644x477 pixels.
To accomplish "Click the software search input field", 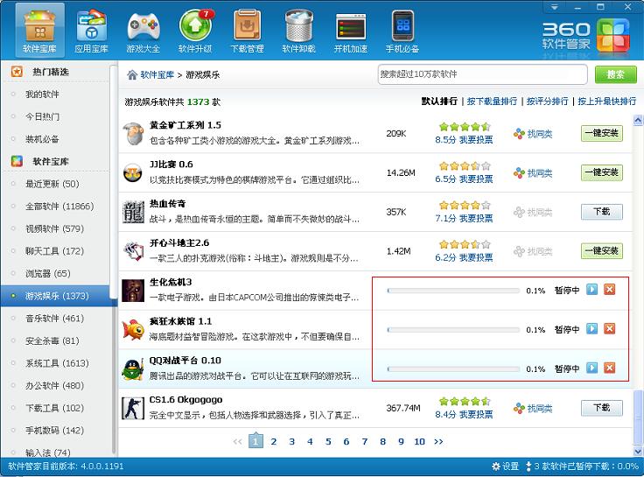I will 482,74.
